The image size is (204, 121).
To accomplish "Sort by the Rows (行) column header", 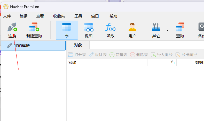I will [162, 62].
